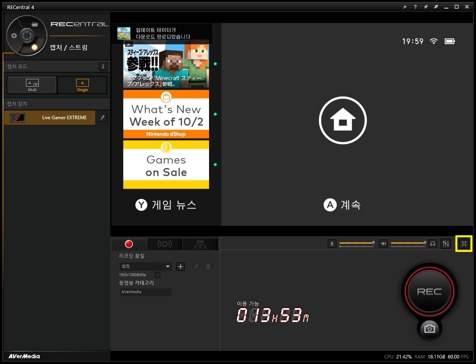
Task: Toggle headphone monitoring
Action: click(433, 244)
